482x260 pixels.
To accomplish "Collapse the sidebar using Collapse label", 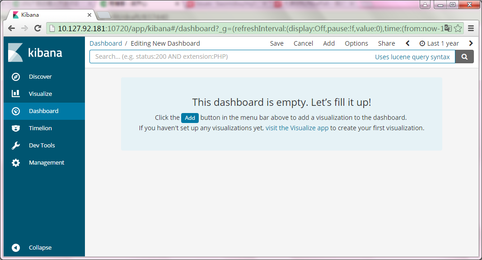I will click(x=40, y=248).
